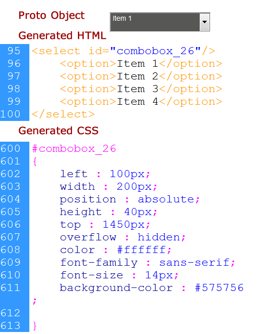This screenshot has height=334, width=258.
Task: Click the Proto Object heading
Action: tap(52, 16)
